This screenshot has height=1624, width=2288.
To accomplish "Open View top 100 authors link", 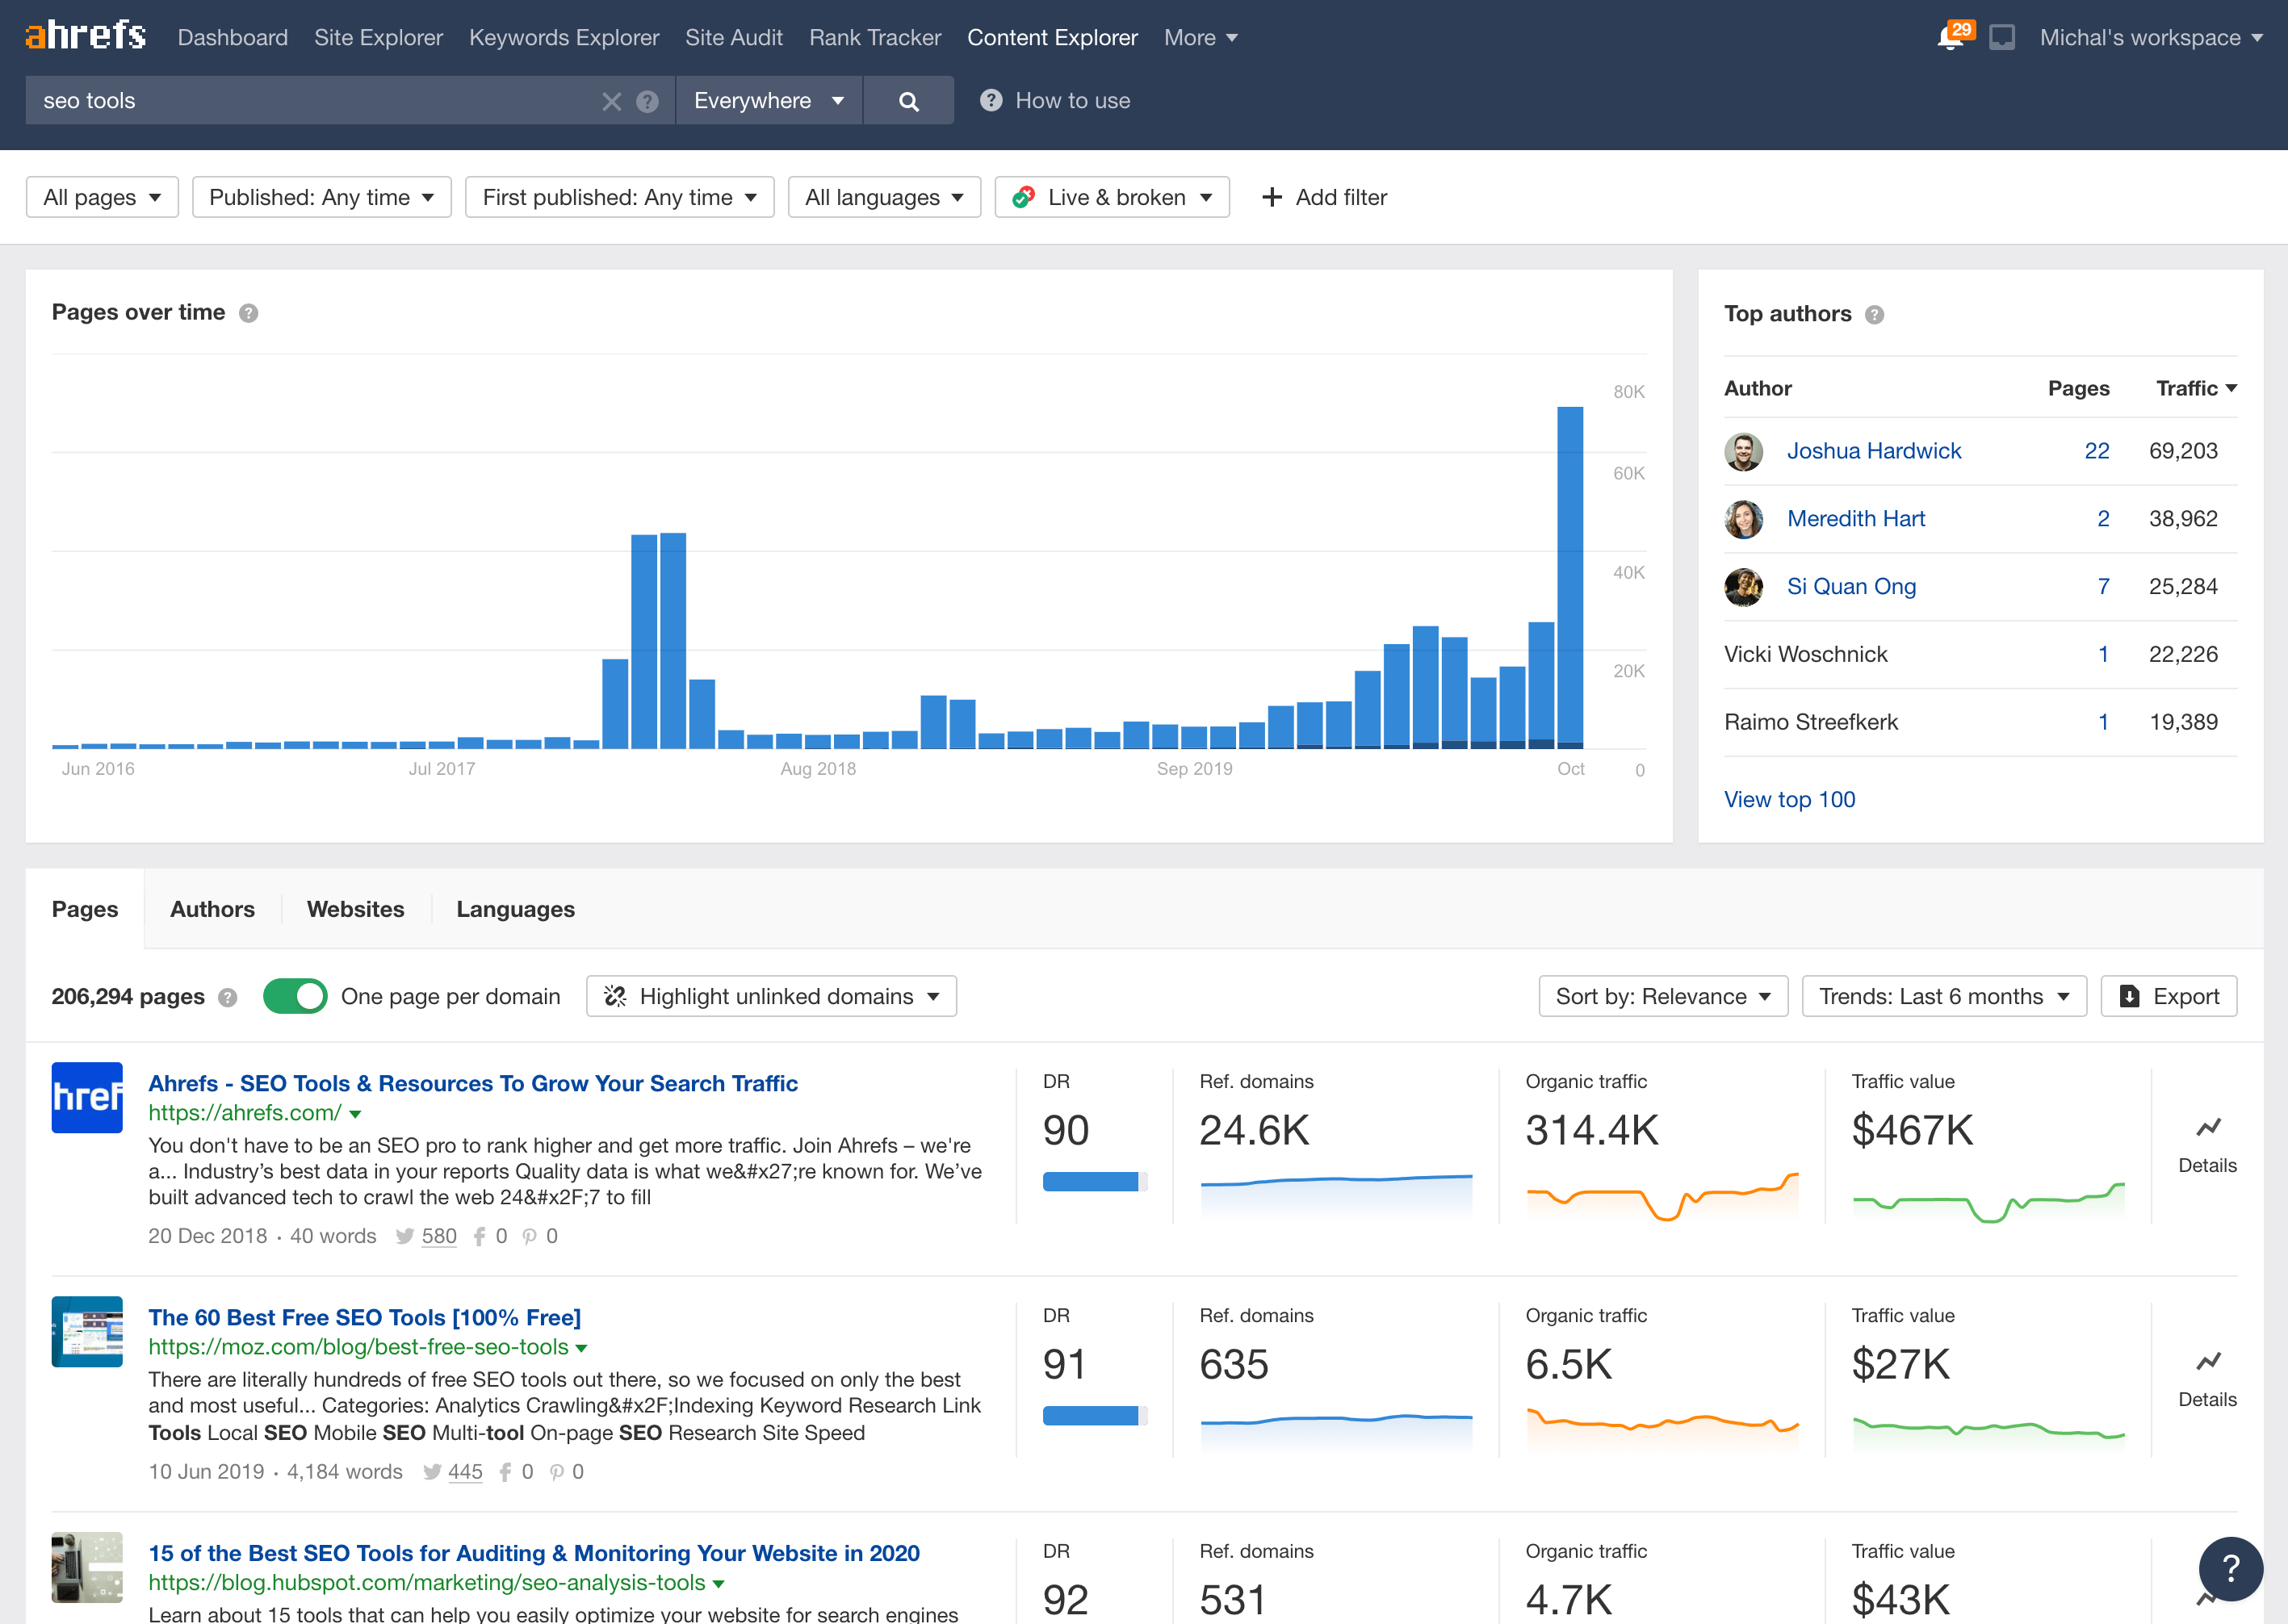I will pos(1789,799).
